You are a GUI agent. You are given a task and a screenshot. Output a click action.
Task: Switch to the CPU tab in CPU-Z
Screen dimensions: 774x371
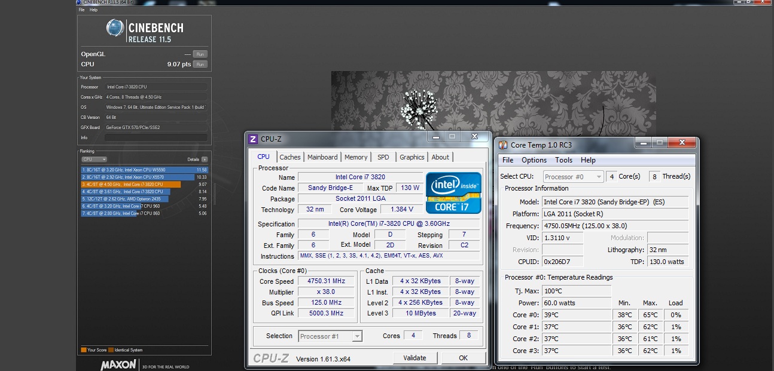pyautogui.click(x=264, y=157)
